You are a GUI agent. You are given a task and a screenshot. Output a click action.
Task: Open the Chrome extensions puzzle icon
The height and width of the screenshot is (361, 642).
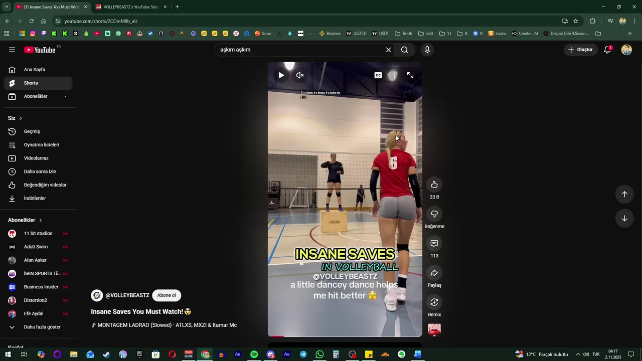(593, 21)
